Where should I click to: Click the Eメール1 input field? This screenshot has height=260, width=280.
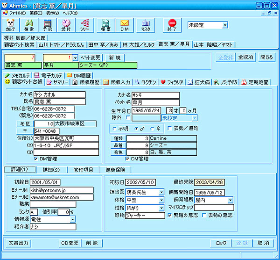tap(54, 190)
